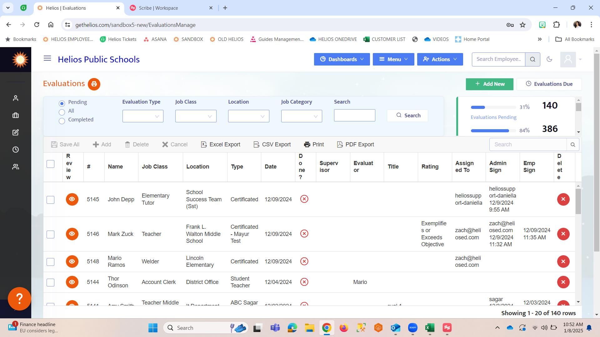Click the Add New button
Screen dimensions: 600x337
[x=489, y=84]
